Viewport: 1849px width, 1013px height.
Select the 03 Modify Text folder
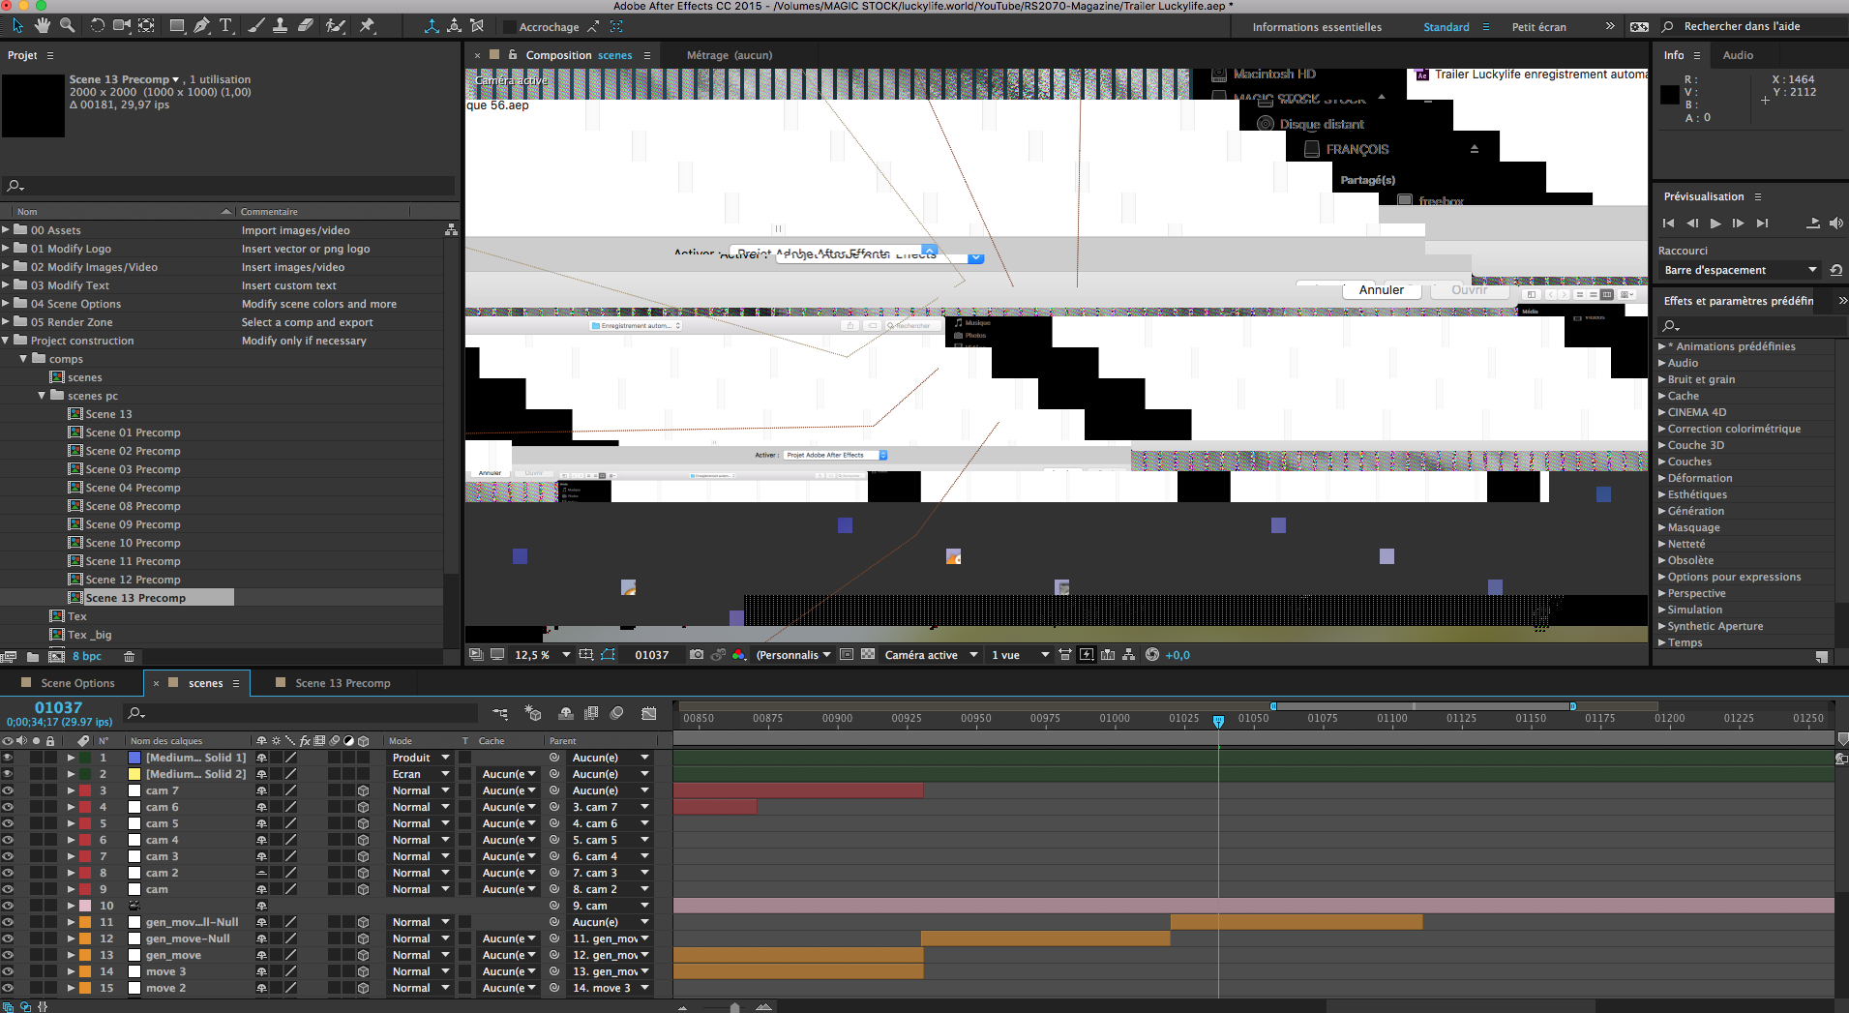70,285
